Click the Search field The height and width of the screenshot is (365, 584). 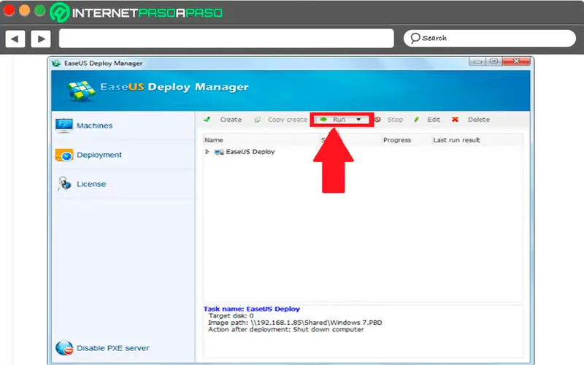click(489, 39)
